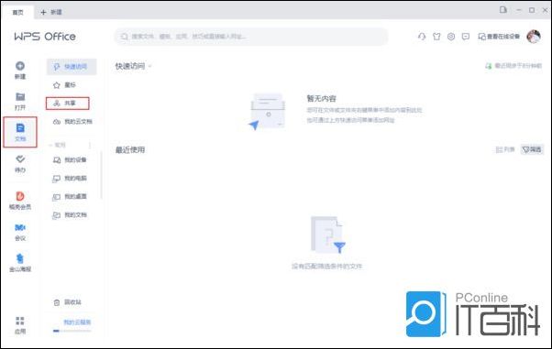Open 共享 shared files item
The image size is (552, 349).
(x=68, y=104)
